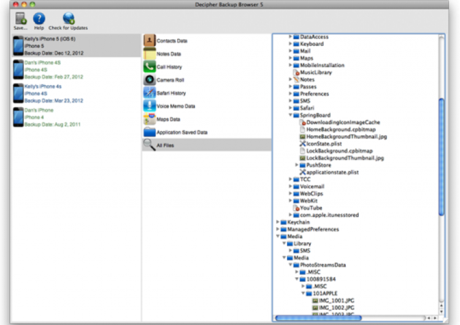Open Call History phone icon
The image size is (460, 325).
pos(149,67)
